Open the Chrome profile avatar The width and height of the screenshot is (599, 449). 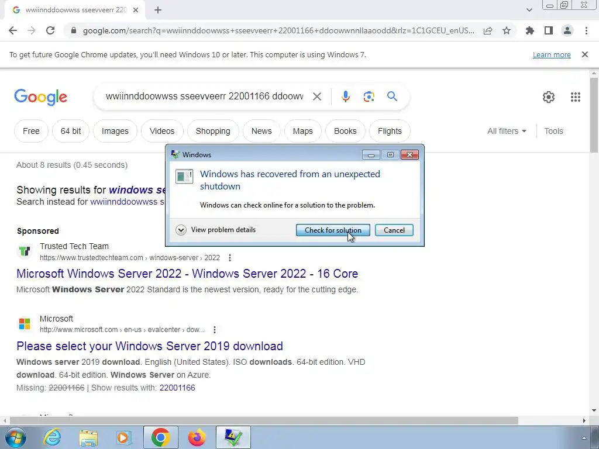567,30
